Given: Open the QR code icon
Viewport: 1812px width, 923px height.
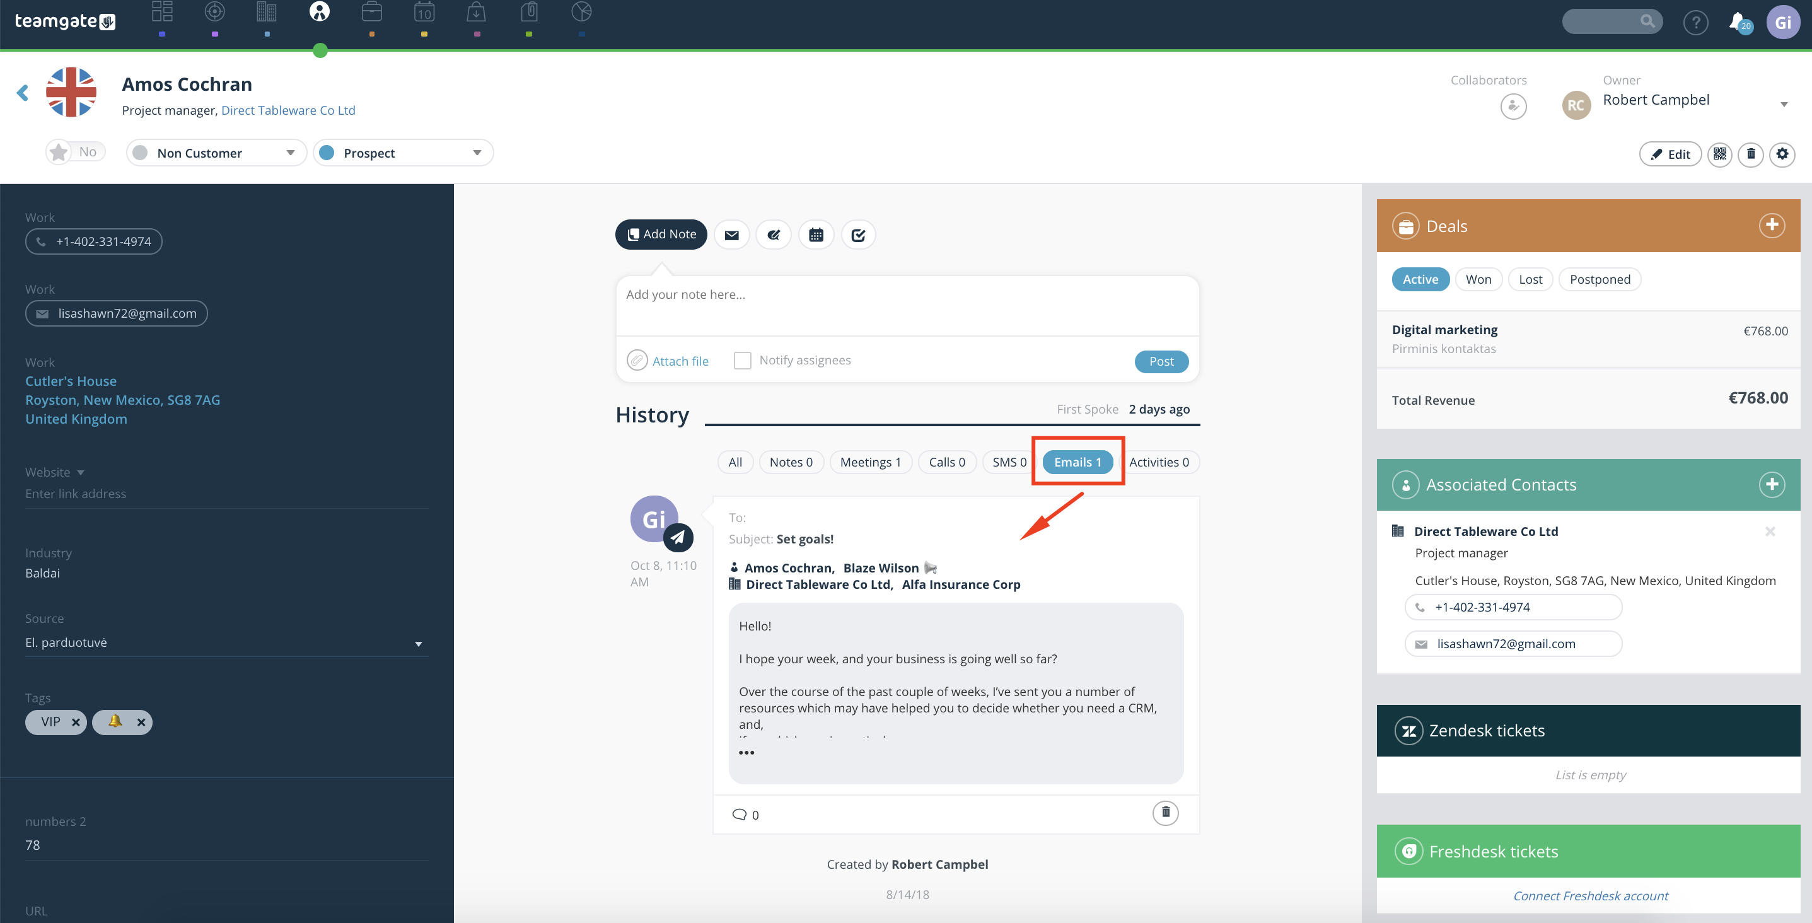Looking at the screenshot, I should [x=1719, y=154].
